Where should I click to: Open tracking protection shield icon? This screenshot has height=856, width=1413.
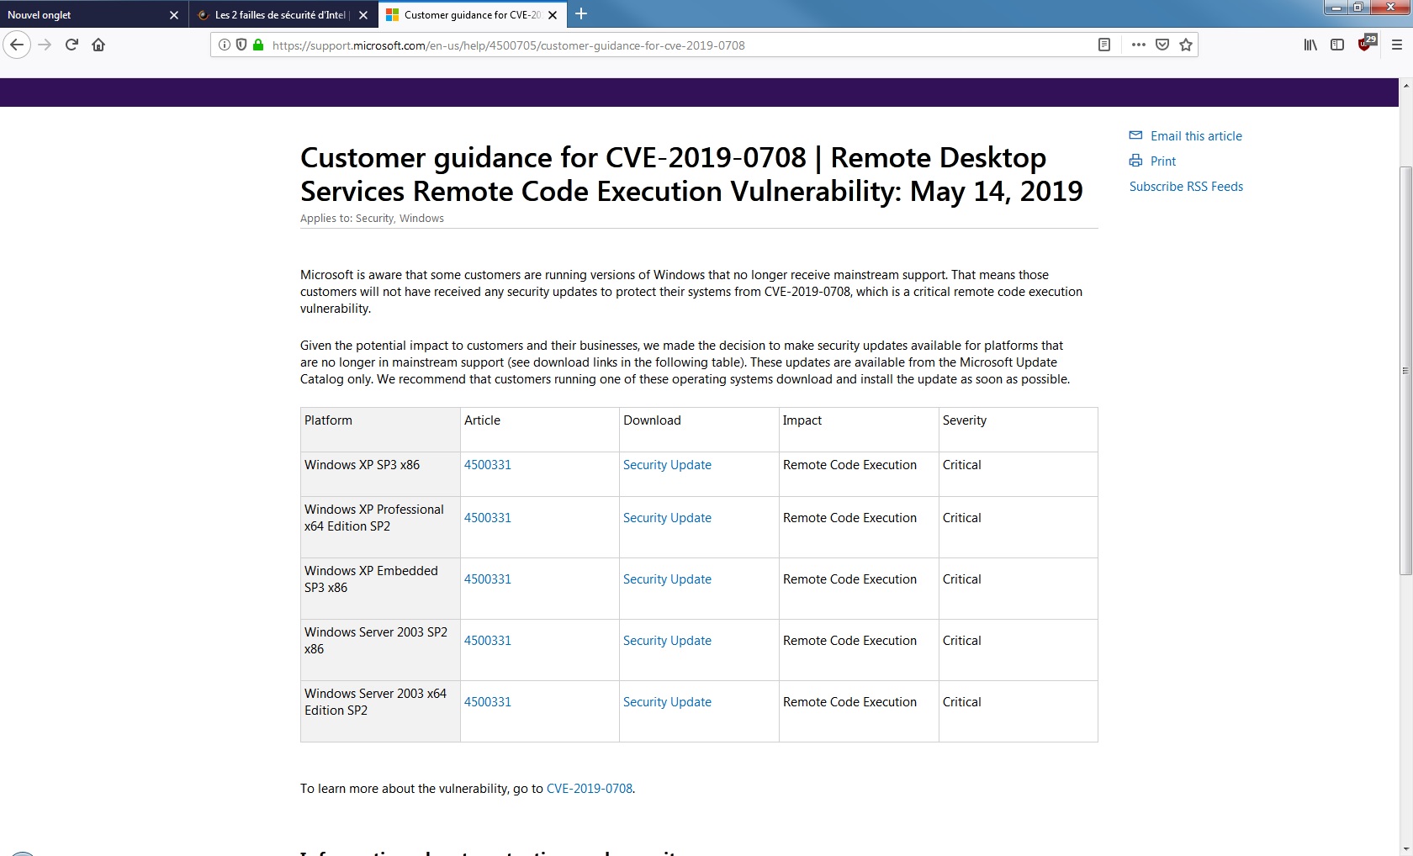point(241,45)
